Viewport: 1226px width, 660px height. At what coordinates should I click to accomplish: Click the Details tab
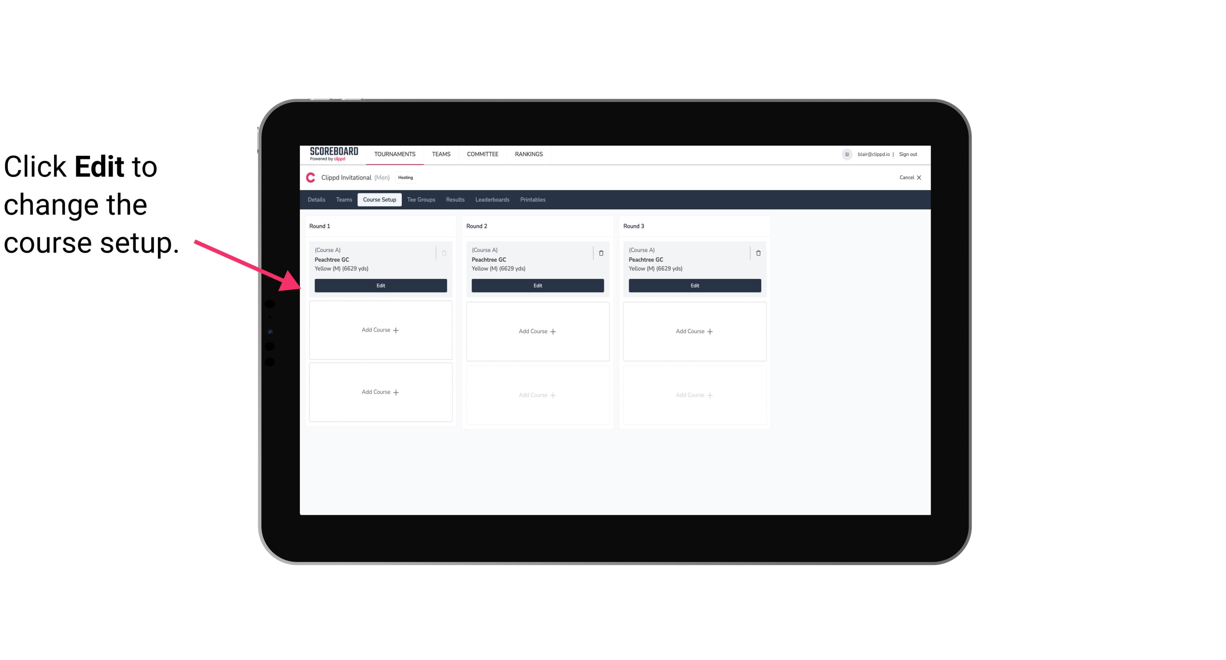click(x=317, y=200)
